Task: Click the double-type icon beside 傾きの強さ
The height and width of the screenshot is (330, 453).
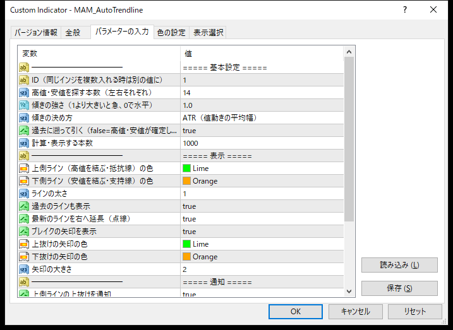Action: (x=24, y=105)
